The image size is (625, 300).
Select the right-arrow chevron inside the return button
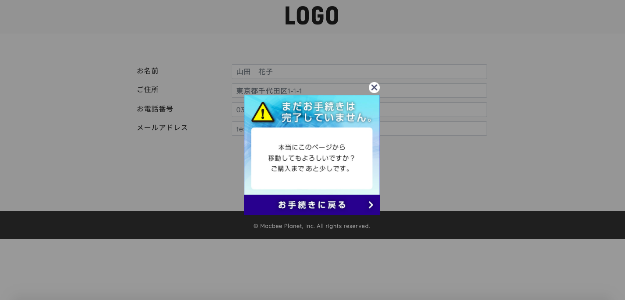coord(371,205)
